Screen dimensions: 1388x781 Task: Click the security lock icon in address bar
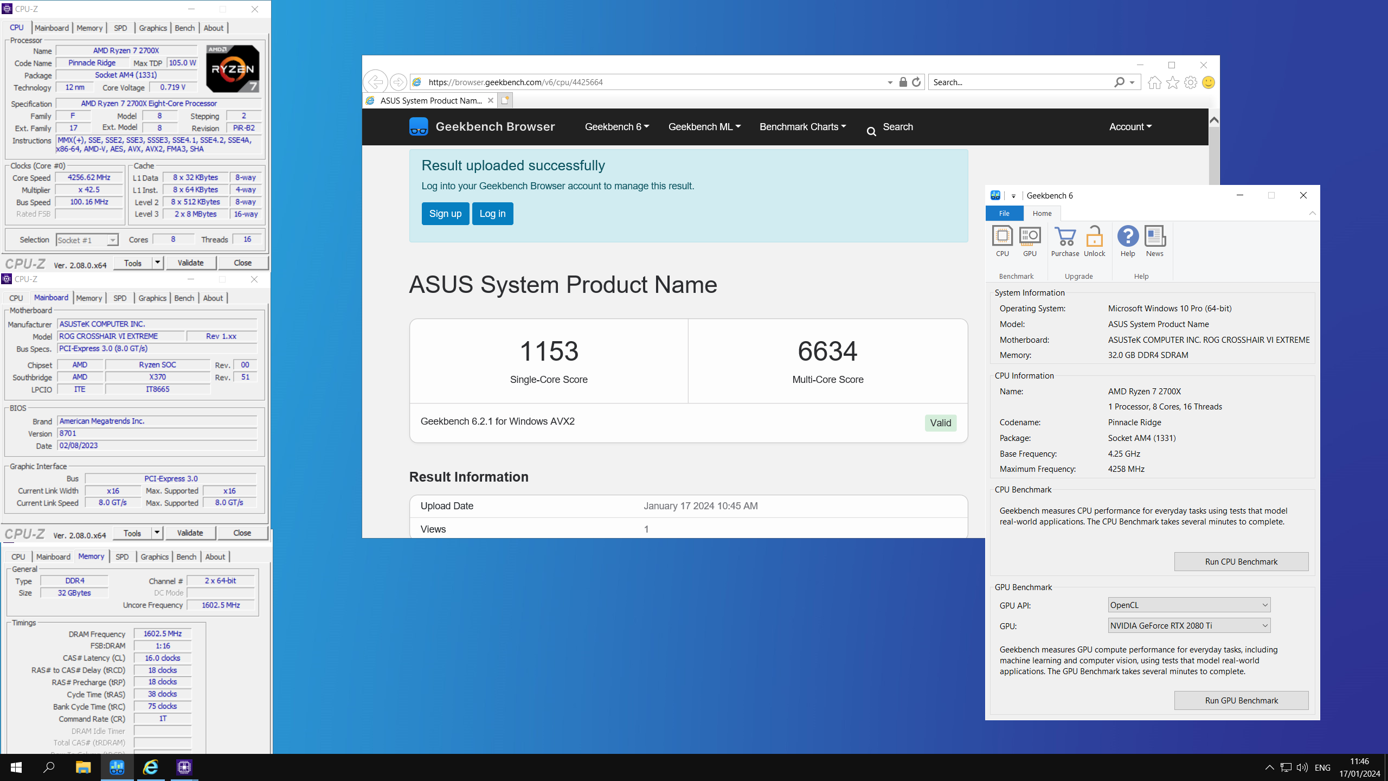pyautogui.click(x=903, y=82)
